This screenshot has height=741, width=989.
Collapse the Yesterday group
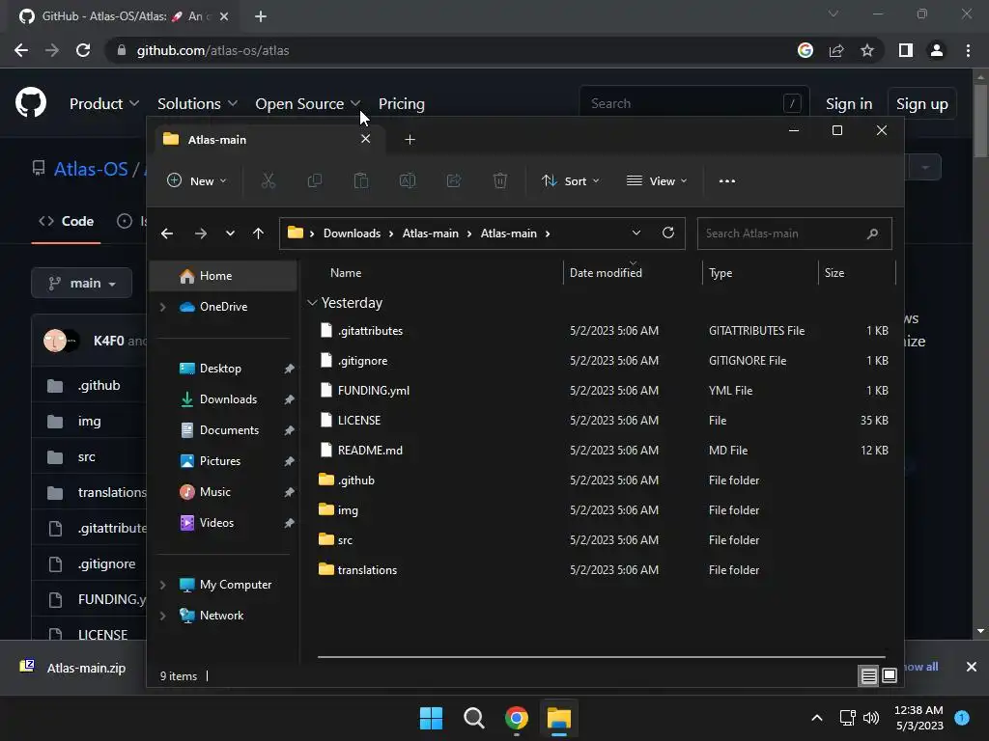tap(312, 303)
